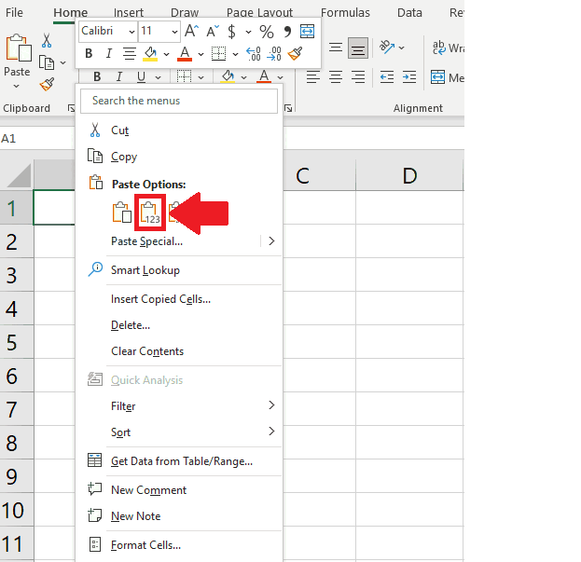
Task: Open the File tab
Action: 14,13
